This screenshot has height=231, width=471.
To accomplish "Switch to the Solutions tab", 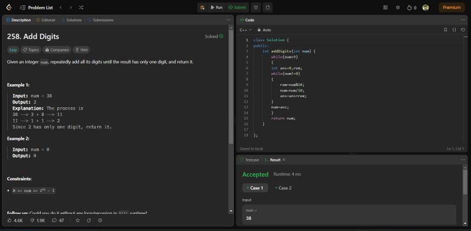I will pyautogui.click(x=71, y=20).
